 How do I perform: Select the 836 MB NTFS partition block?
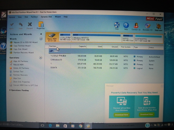128,38
